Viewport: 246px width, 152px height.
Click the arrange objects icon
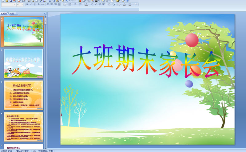tap(109, 4)
